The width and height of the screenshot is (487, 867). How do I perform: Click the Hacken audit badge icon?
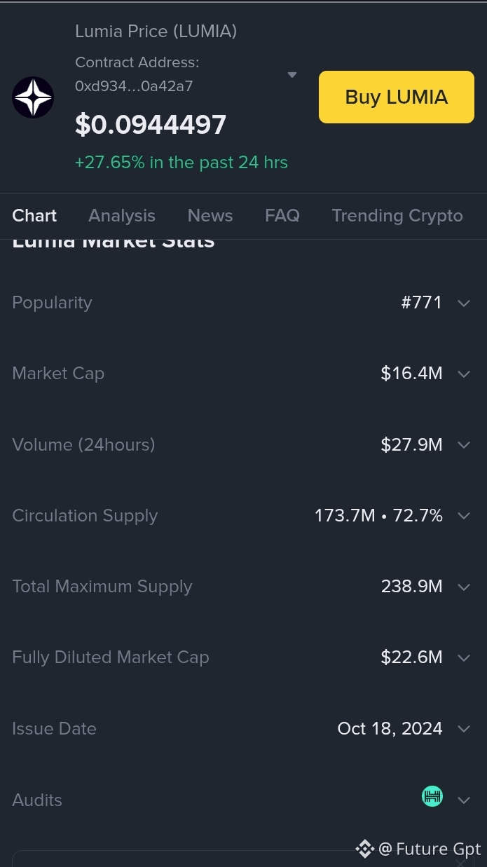tap(432, 796)
